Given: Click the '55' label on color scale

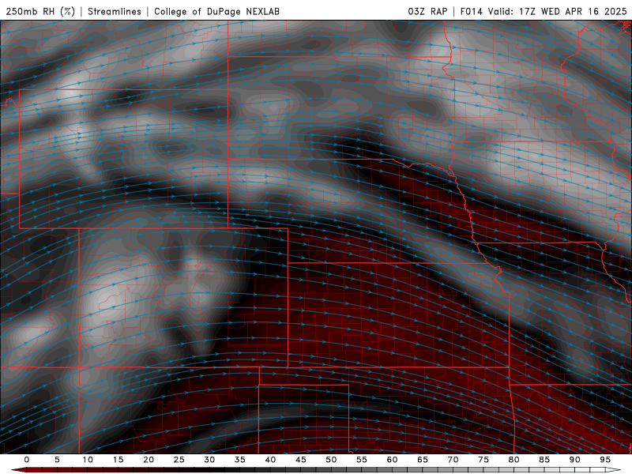Looking at the screenshot, I should (362, 460).
